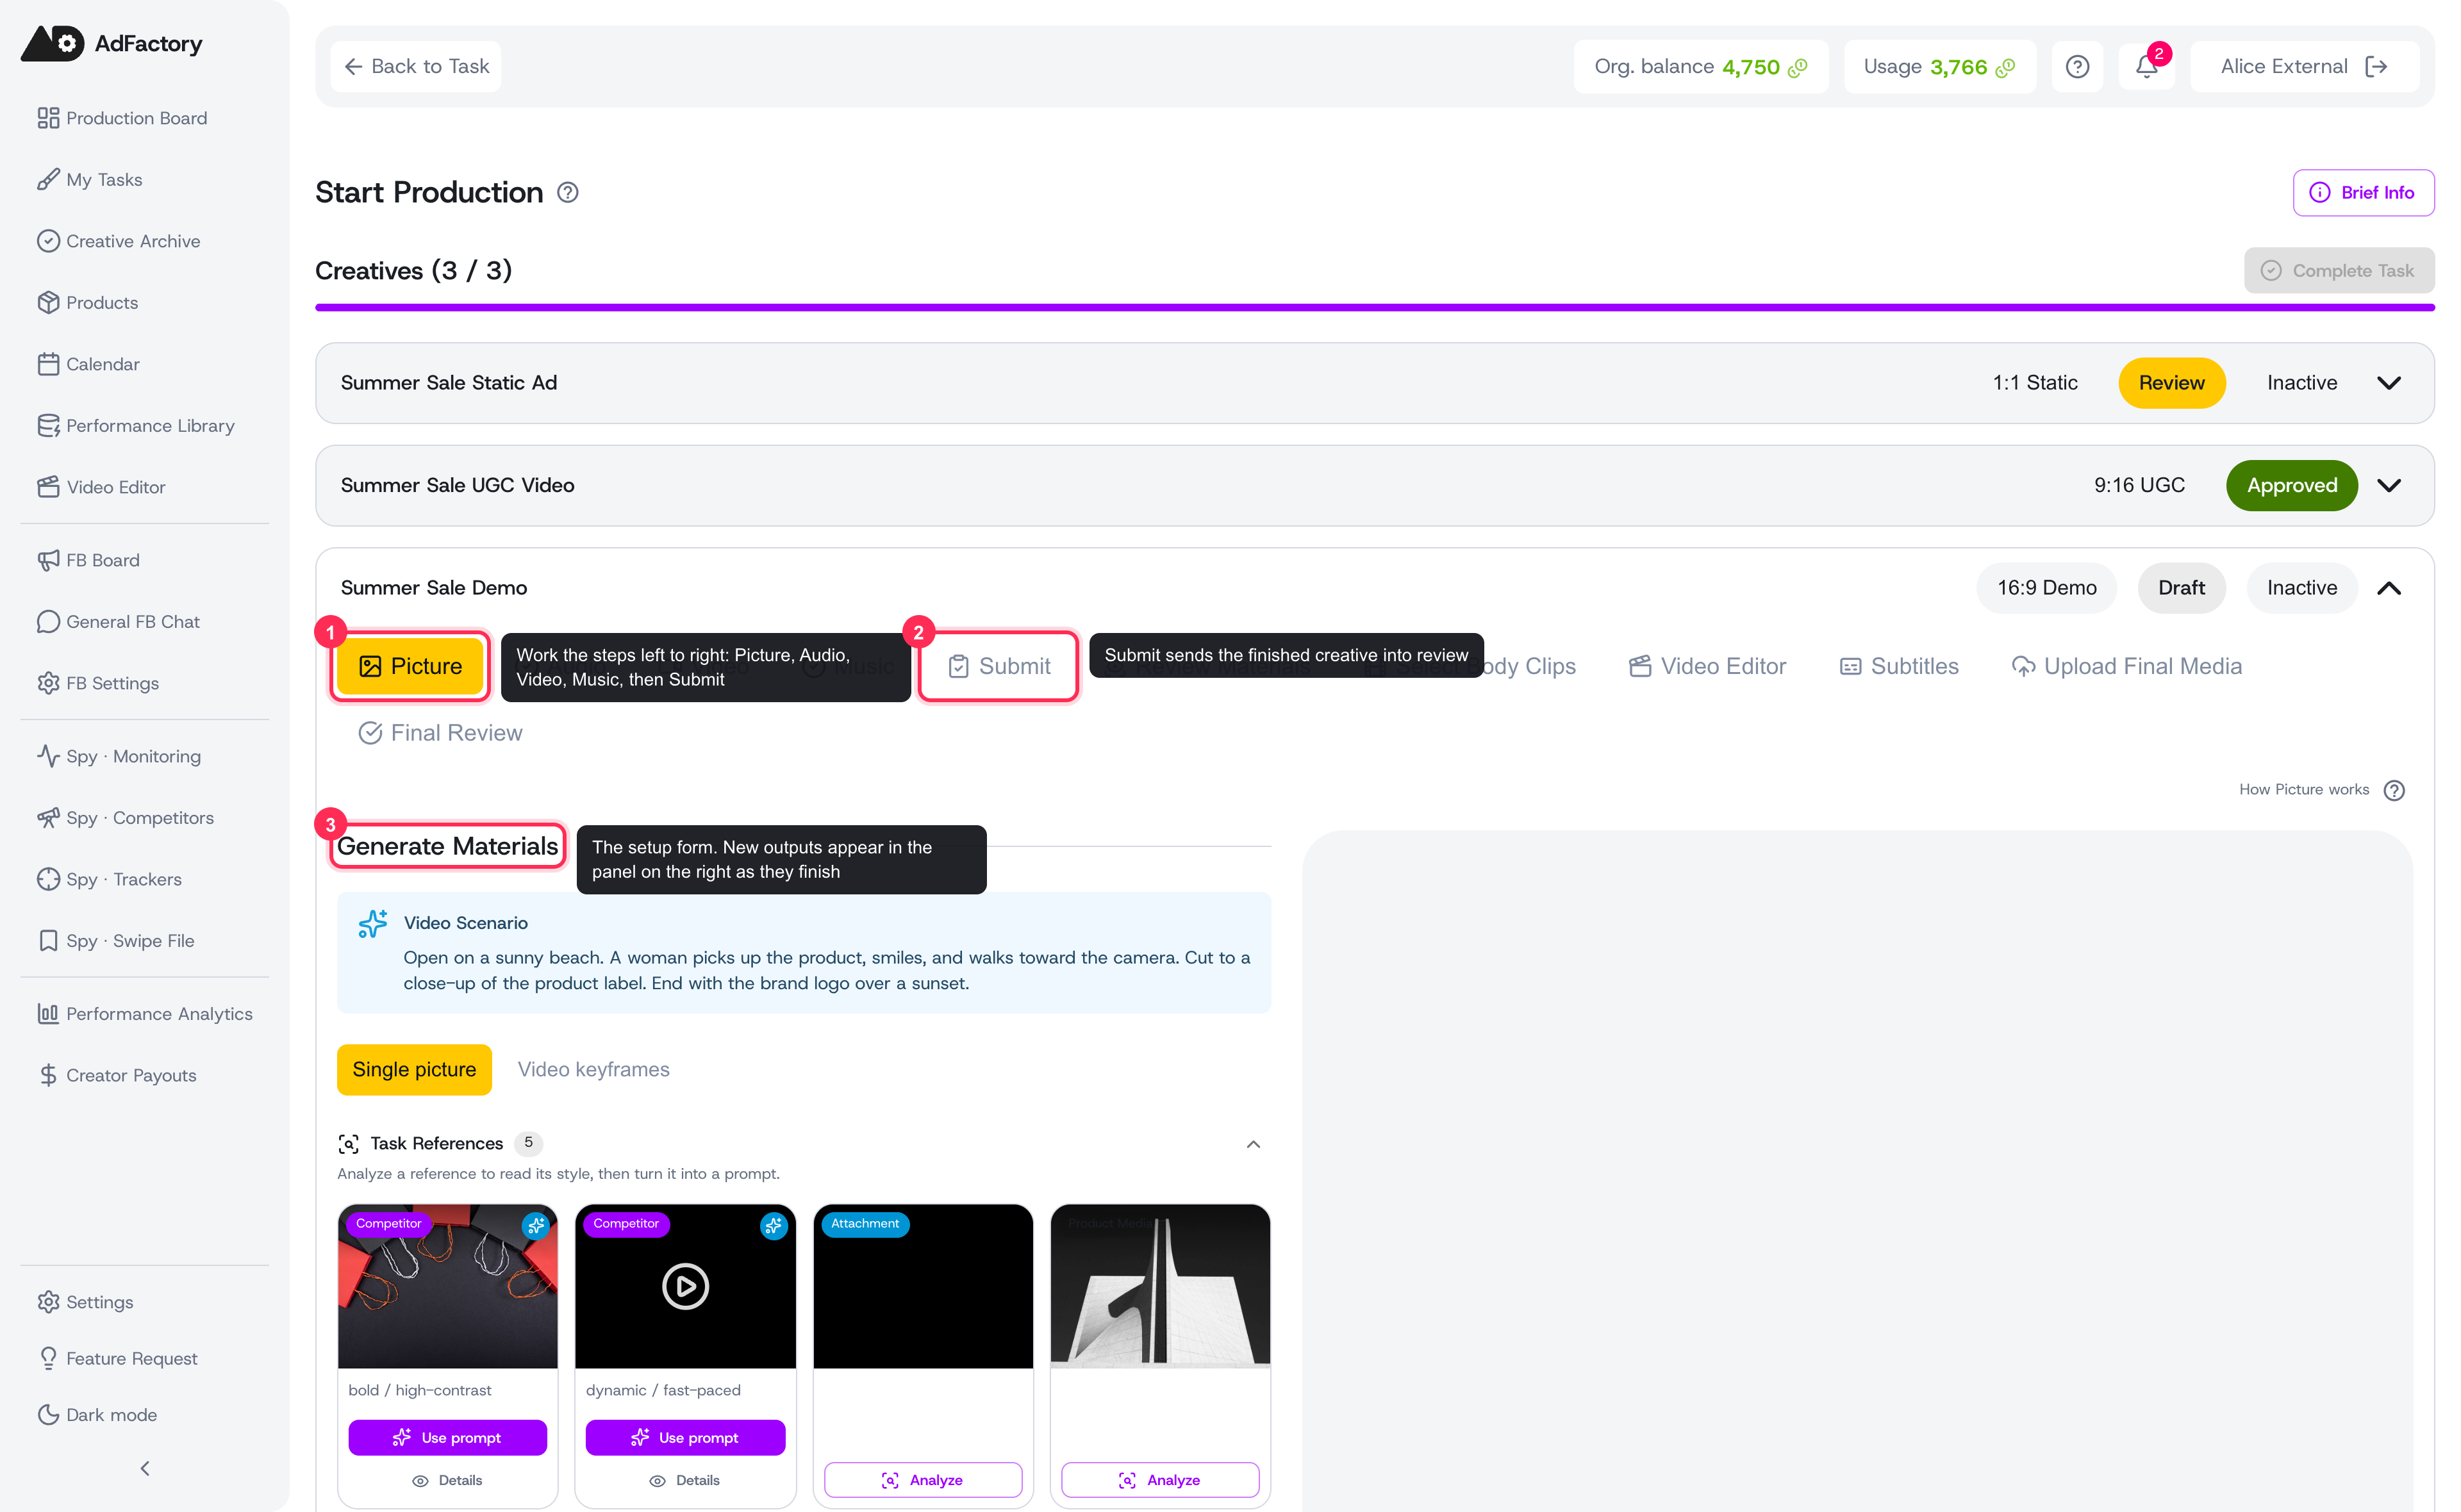The image size is (2461, 1512).
Task: Click Complete Task button
Action: tap(2338, 270)
